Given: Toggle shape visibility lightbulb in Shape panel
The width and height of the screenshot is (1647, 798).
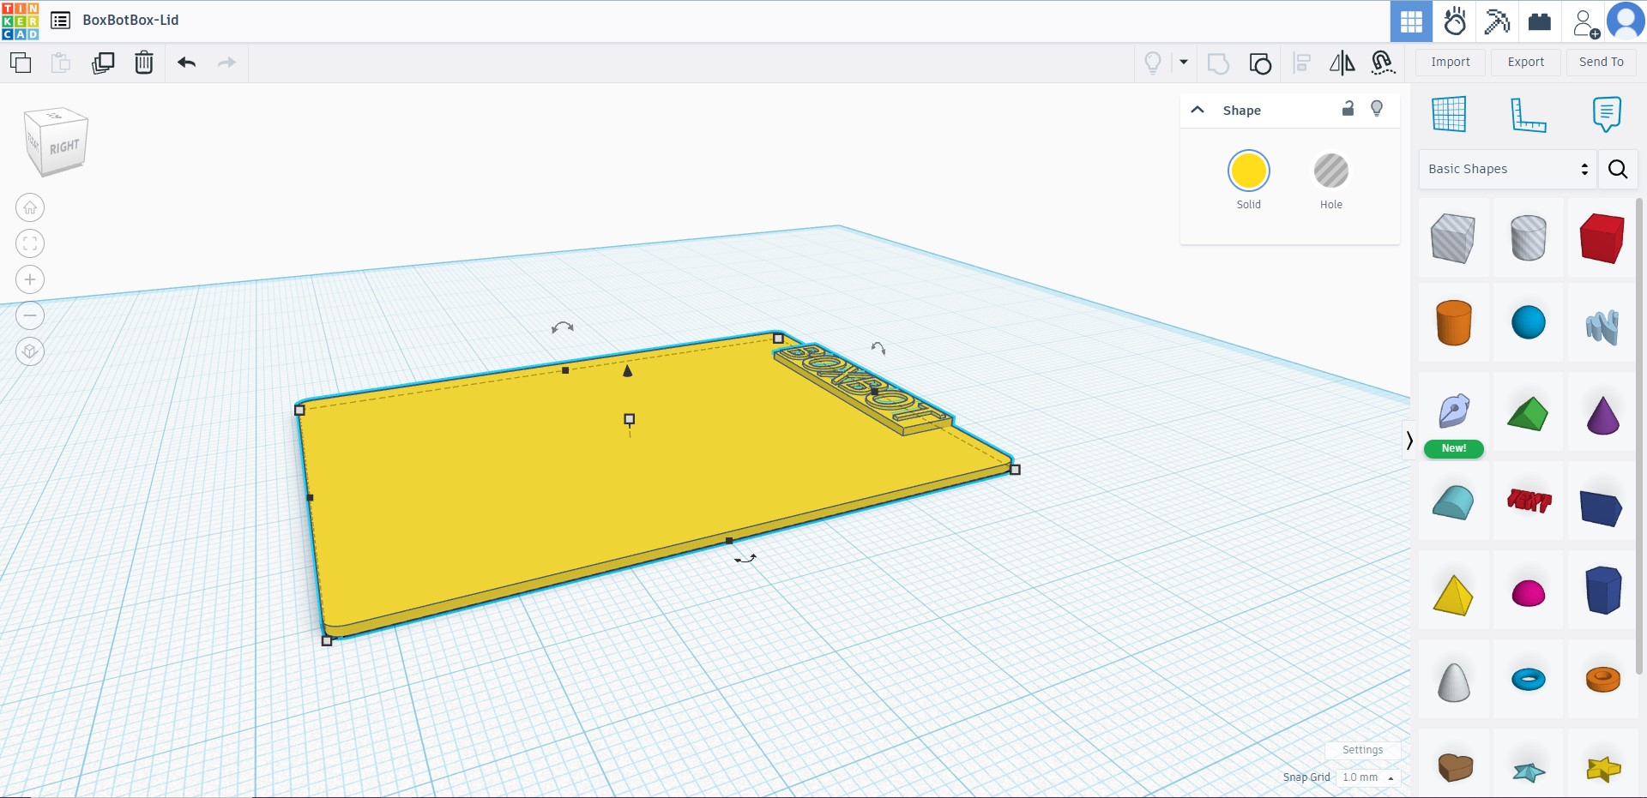Looking at the screenshot, I should [x=1377, y=109].
